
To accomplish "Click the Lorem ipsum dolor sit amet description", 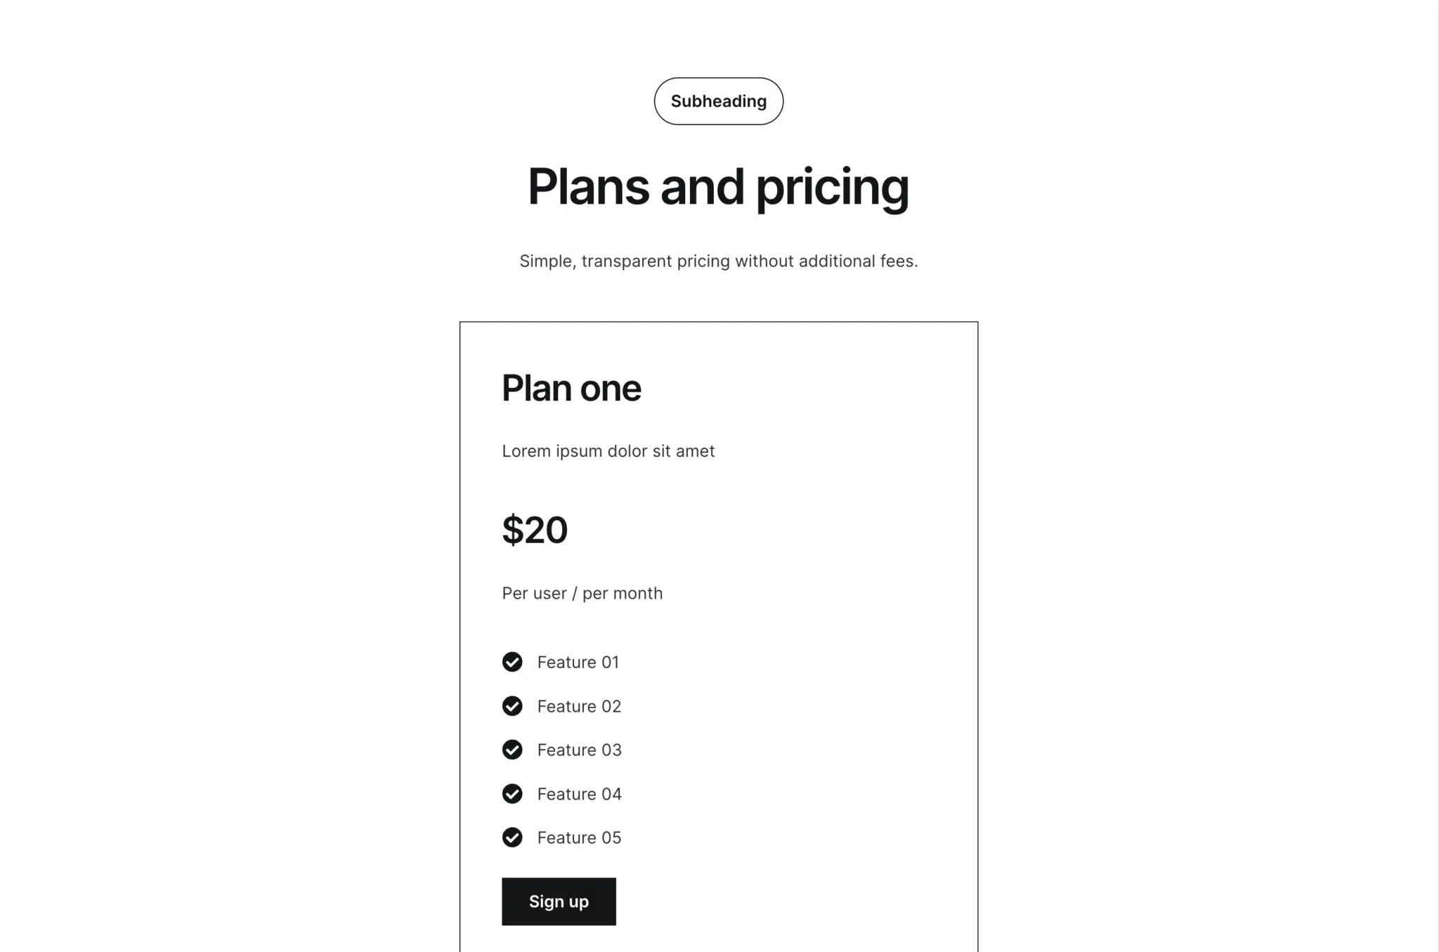I will [608, 451].
